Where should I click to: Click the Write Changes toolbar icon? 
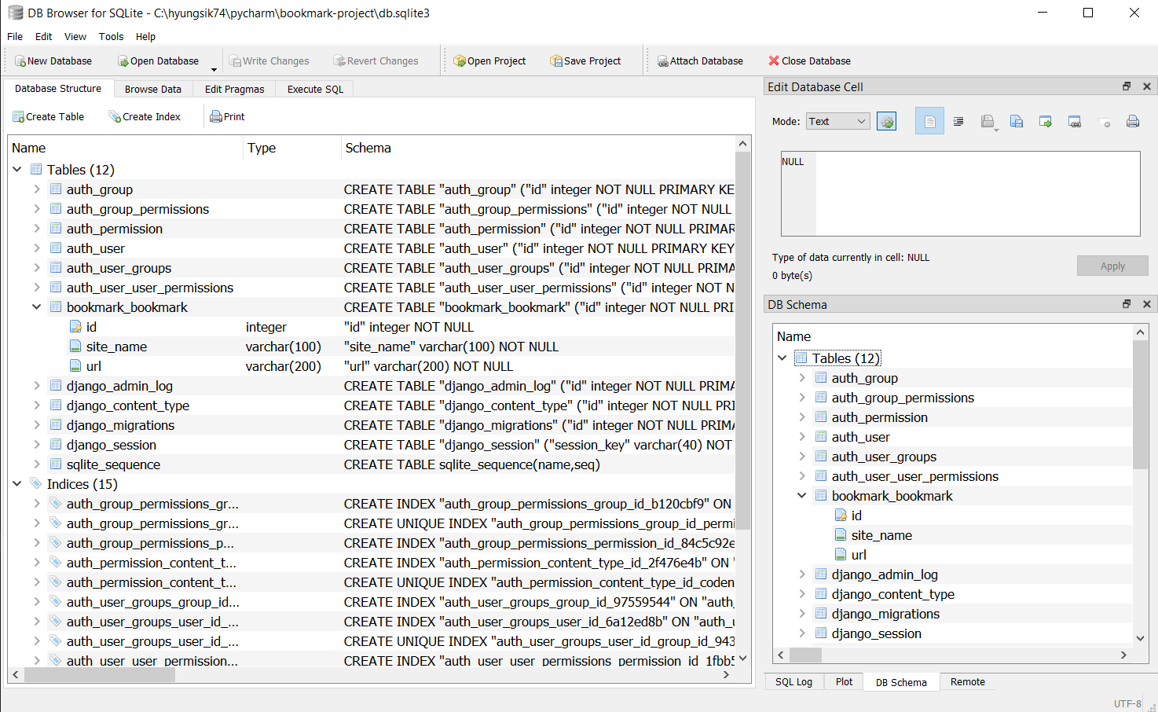(235, 61)
